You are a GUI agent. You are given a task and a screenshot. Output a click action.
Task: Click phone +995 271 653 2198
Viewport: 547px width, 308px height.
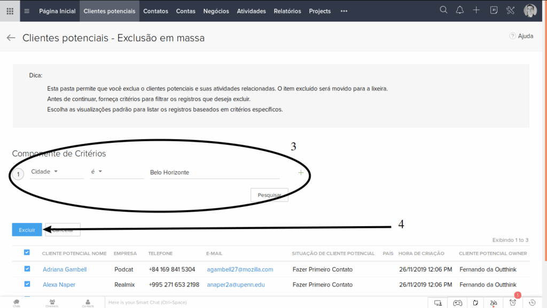(174, 284)
